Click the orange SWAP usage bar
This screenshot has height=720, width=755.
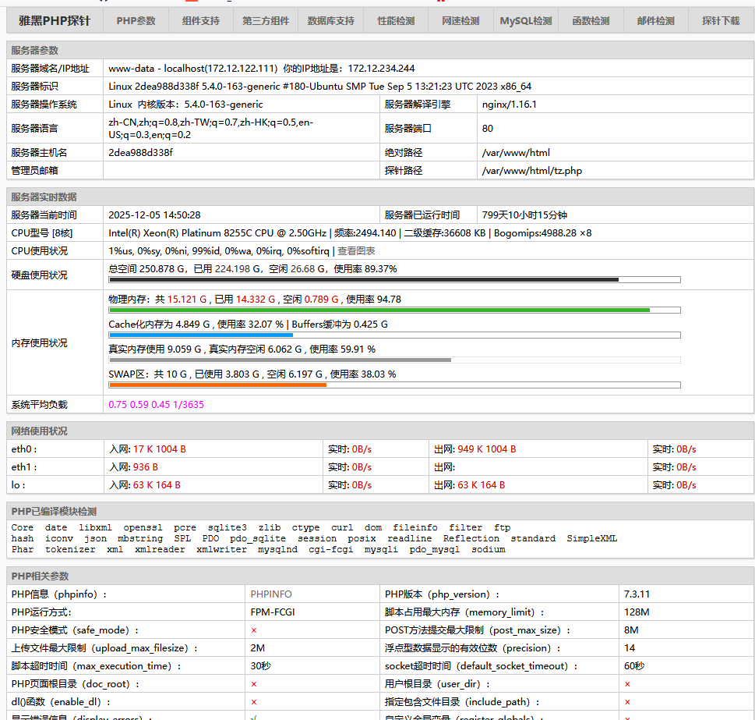[x=217, y=385]
